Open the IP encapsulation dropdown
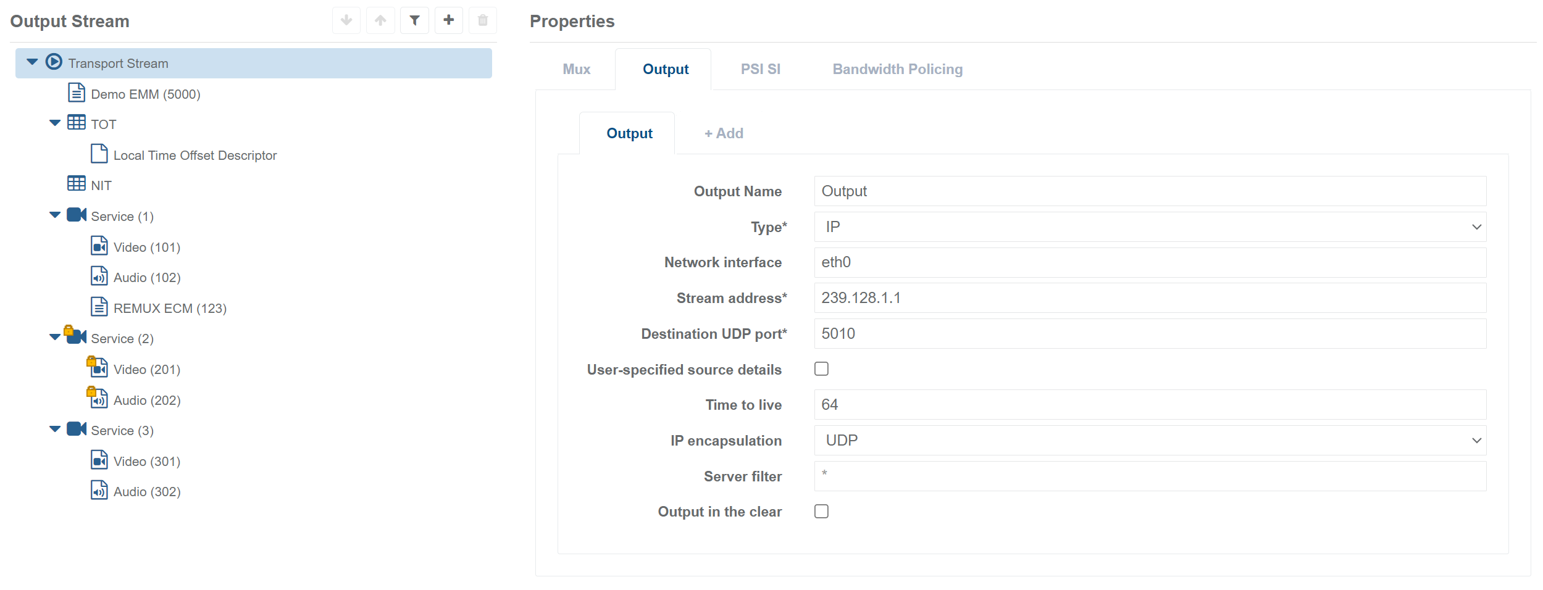This screenshot has height=590, width=1543. [1150, 441]
